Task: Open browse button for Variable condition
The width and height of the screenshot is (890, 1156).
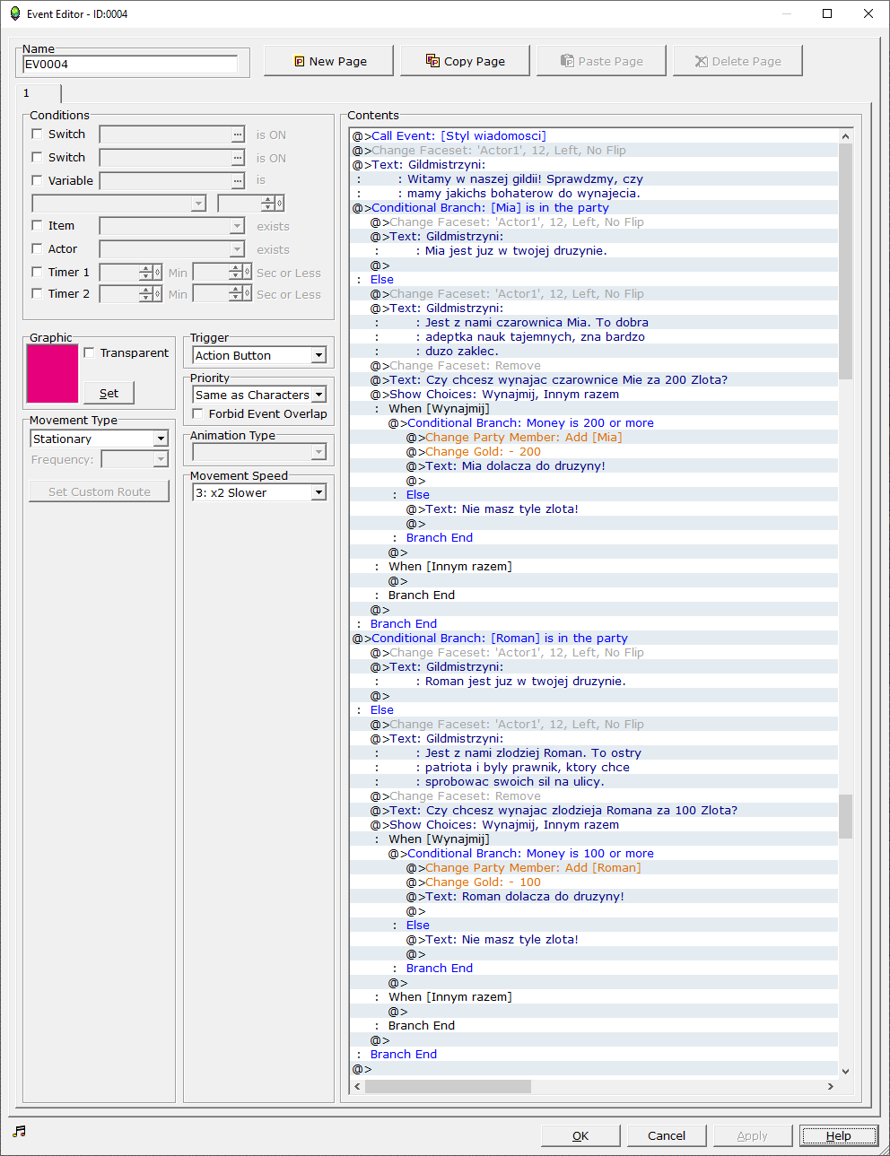Action: tap(237, 181)
